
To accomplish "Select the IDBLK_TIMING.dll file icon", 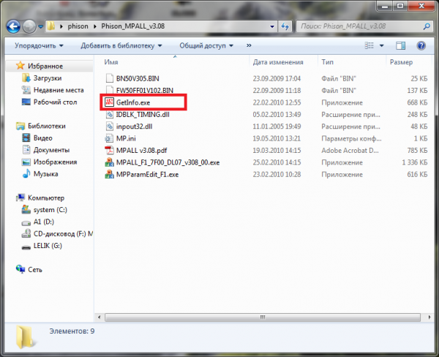I will [109, 114].
